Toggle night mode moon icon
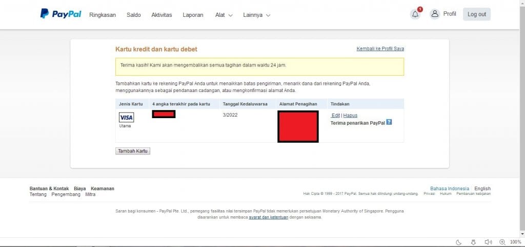 [x=459, y=242]
